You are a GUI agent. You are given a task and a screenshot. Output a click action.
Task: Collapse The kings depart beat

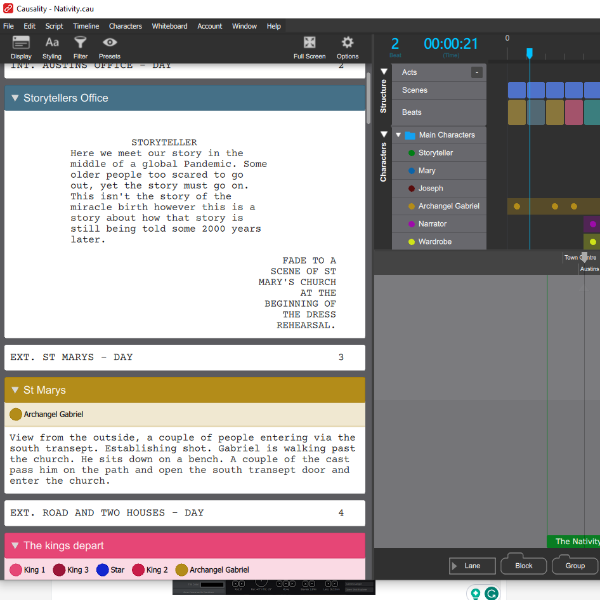click(15, 546)
